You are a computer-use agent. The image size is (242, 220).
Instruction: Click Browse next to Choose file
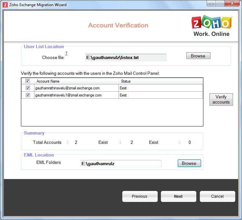[198, 56]
